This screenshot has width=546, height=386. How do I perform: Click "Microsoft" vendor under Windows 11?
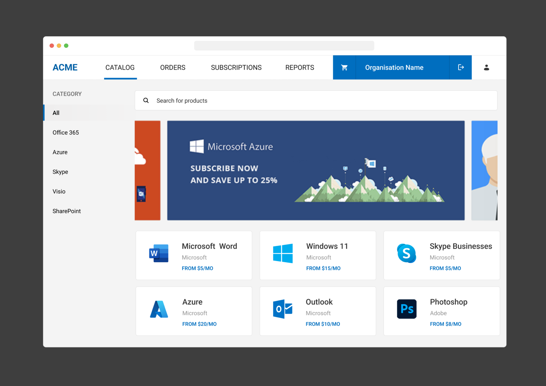point(319,258)
